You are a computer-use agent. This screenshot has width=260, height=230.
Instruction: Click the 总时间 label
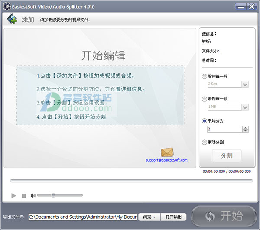coord(209,61)
